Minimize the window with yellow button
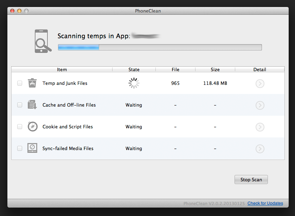Screen dimensions: 295x216 pyautogui.click(x=19, y=11)
